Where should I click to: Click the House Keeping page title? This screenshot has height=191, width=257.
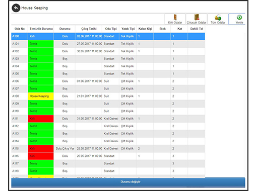34,8
